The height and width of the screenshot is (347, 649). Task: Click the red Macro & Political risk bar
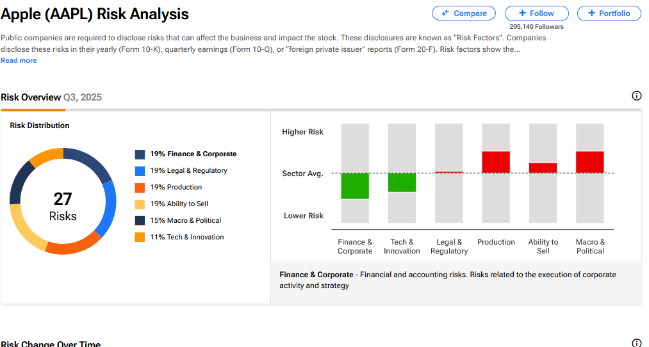click(x=590, y=162)
